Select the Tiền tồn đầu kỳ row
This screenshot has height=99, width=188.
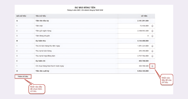coord(85,21)
